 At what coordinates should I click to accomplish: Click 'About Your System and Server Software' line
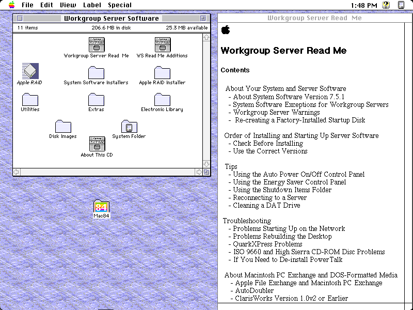[285, 88]
